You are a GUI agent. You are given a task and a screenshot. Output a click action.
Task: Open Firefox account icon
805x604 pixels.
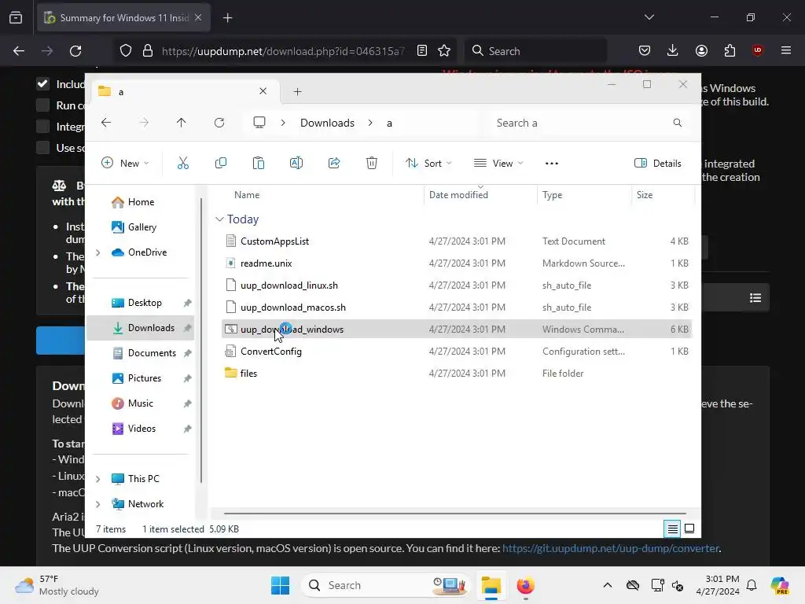pos(701,50)
